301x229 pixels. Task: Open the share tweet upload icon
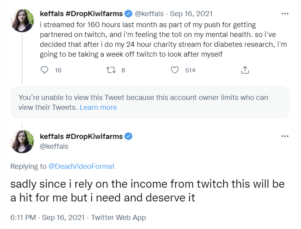[245, 70]
